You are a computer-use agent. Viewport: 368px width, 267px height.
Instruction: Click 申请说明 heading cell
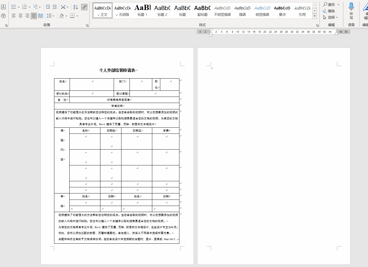coord(117,106)
